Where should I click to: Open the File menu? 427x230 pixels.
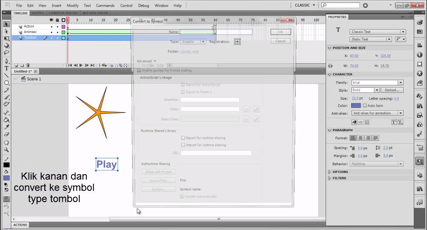(19, 5)
